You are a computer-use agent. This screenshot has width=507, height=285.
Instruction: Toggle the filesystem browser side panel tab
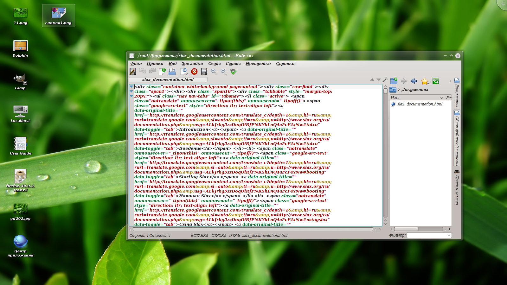[x=457, y=138]
